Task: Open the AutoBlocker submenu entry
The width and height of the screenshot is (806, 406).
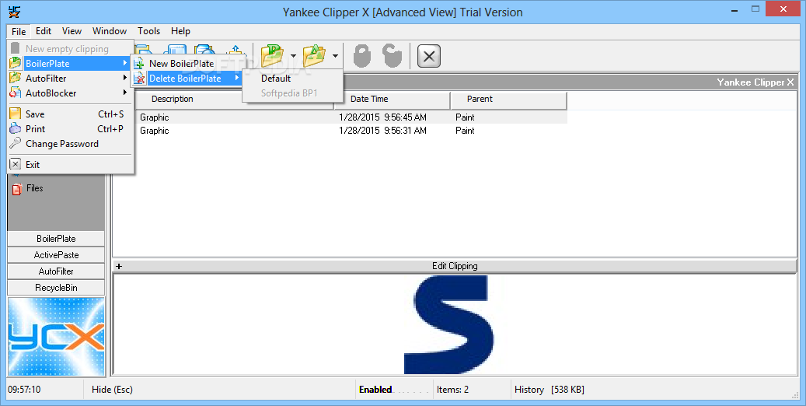Action: coord(71,93)
